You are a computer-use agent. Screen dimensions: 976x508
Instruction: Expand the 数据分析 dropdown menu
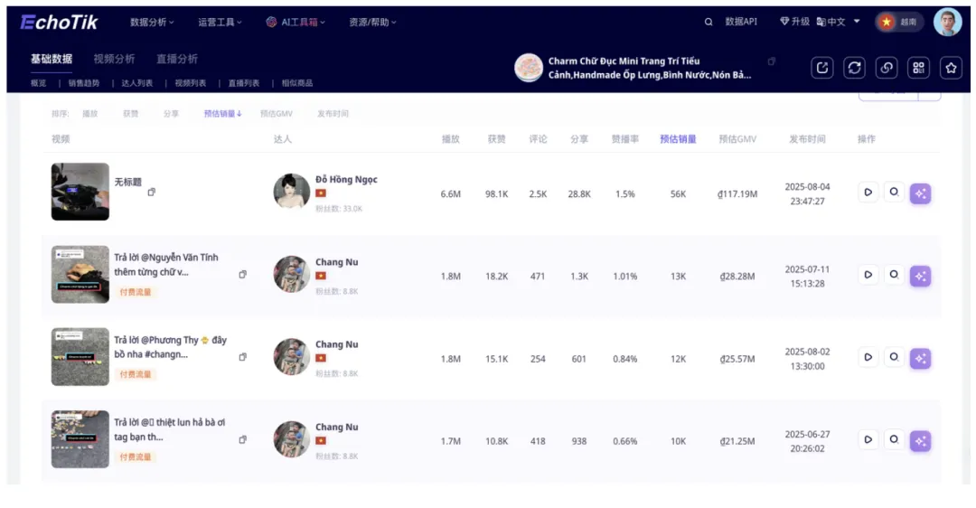pyautogui.click(x=152, y=22)
